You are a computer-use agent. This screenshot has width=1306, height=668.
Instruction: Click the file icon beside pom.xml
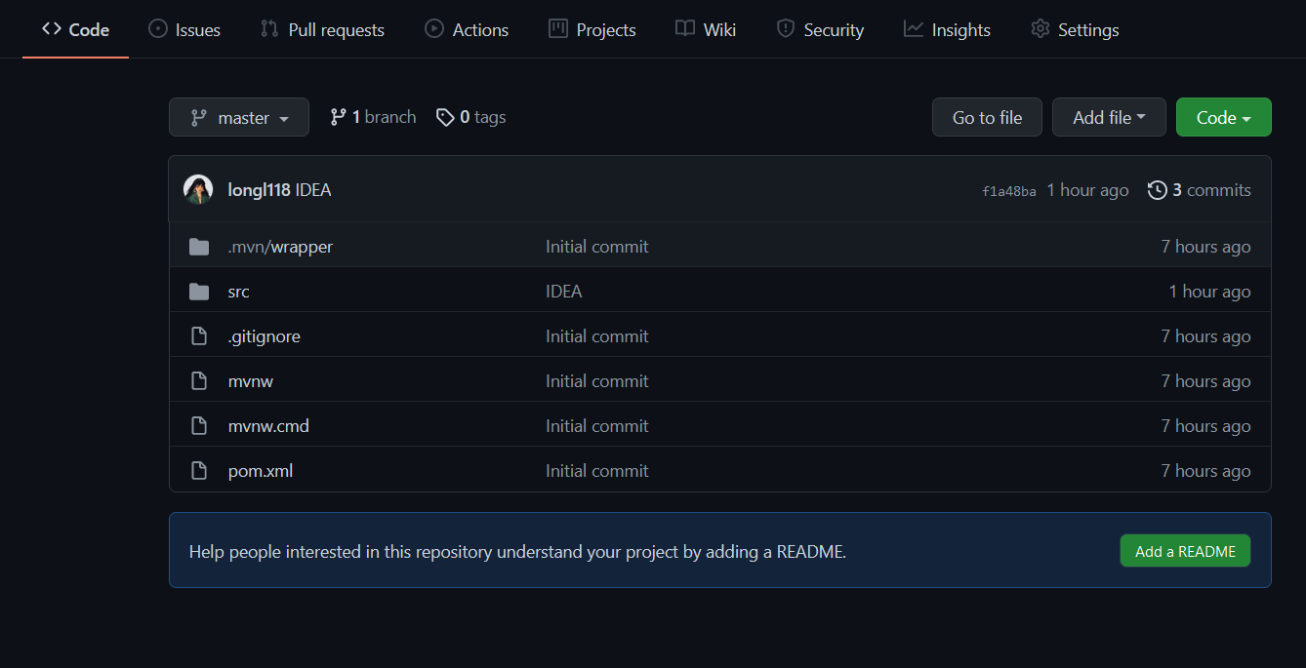199,471
